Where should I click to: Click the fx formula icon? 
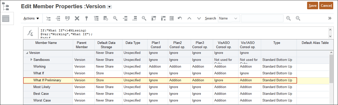(x=30, y=33)
